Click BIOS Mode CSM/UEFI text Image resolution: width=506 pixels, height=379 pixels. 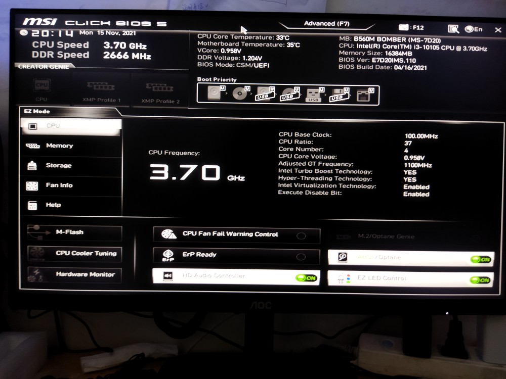click(233, 65)
